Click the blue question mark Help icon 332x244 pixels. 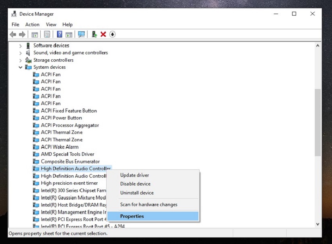(59, 34)
